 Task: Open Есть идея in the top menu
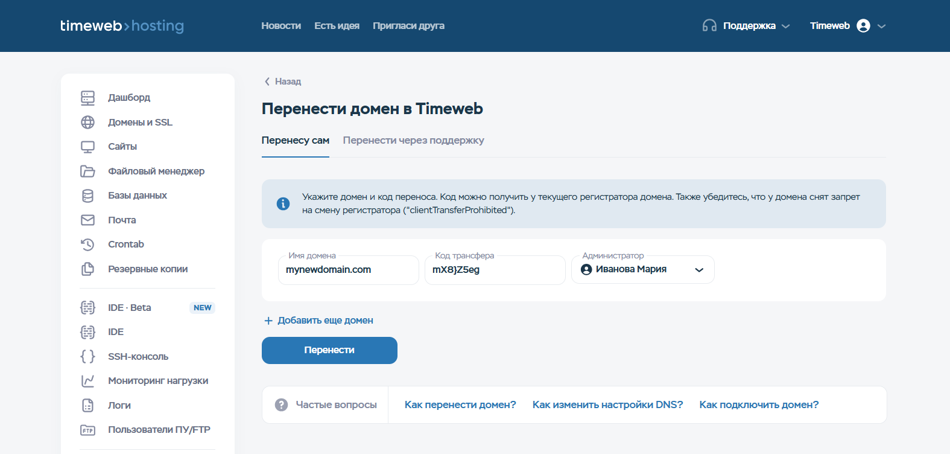pos(337,26)
